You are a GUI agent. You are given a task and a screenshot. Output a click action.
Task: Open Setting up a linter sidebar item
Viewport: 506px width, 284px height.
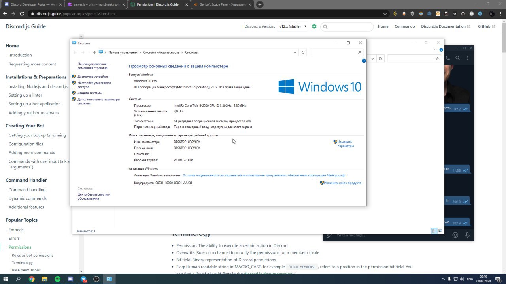25,95
